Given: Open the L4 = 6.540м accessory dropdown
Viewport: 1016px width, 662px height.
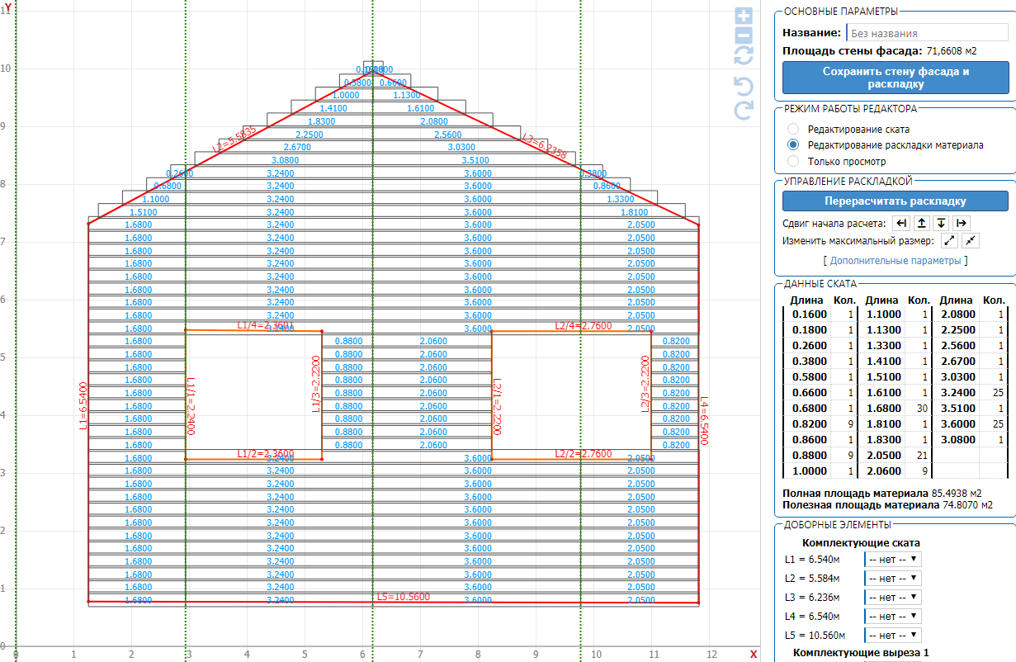Looking at the screenshot, I should (893, 616).
